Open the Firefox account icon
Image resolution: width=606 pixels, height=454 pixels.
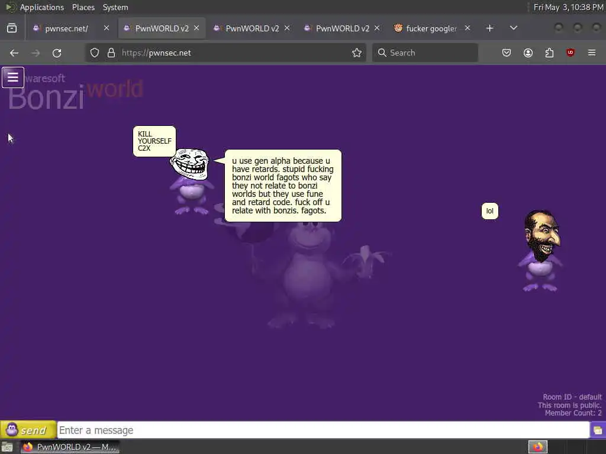[528, 53]
